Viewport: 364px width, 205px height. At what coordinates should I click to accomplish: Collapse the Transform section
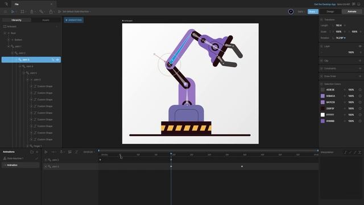pyautogui.click(x=321, y=20)
